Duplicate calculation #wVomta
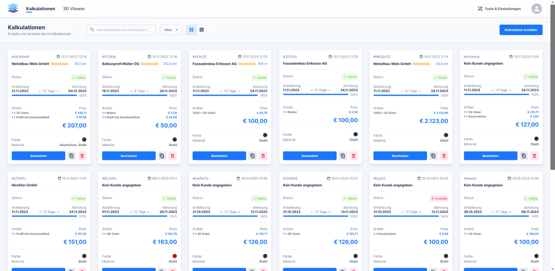This screenshot has height=271, width=555. pyautogui.click(x=524, y=156)
